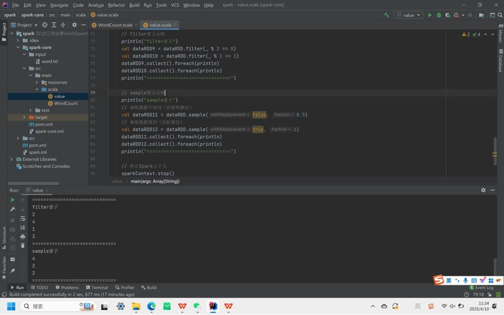
Task: Start debugging with the bug icon
Action: [x=439, y=15]
